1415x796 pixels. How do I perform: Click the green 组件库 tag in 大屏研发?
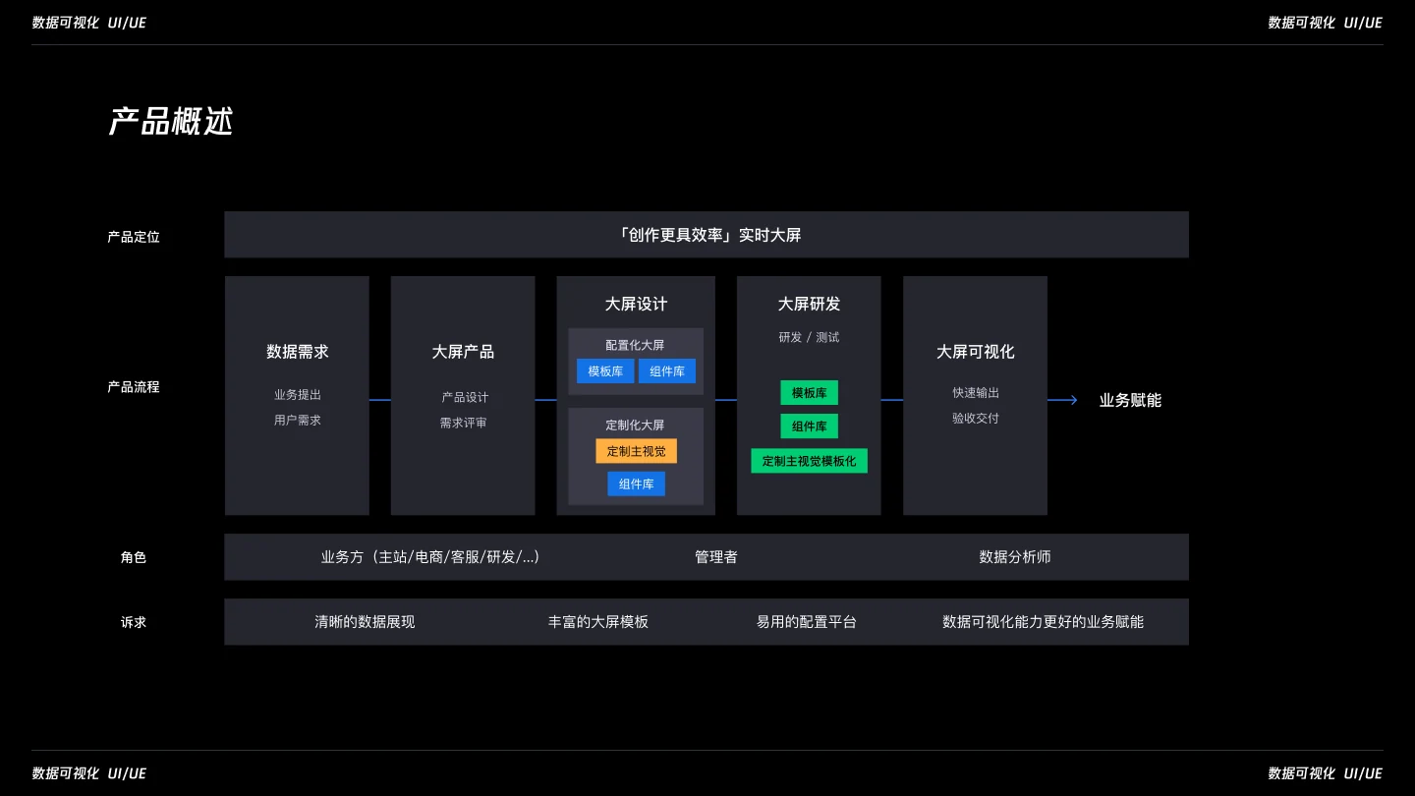click(x=810, y=426)
